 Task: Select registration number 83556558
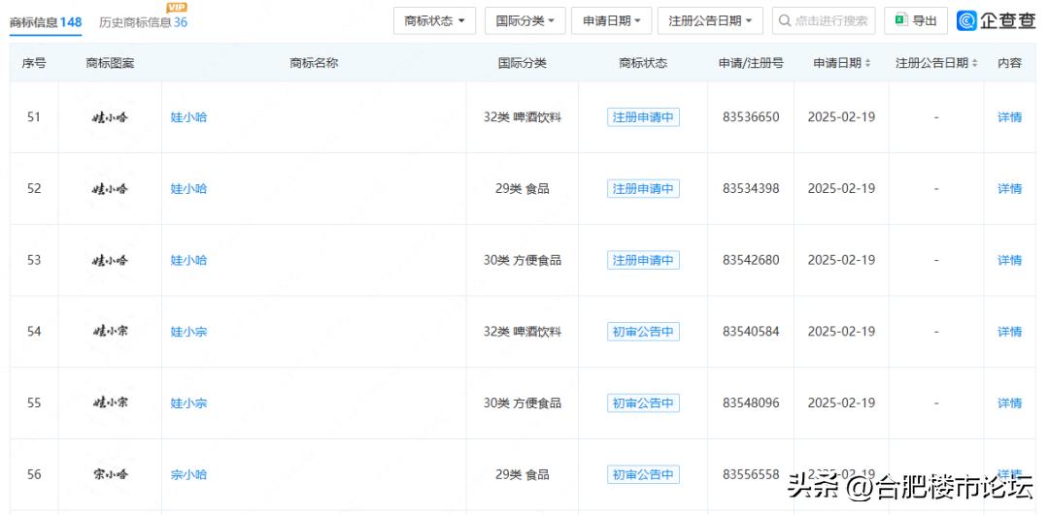click(751, 475)
